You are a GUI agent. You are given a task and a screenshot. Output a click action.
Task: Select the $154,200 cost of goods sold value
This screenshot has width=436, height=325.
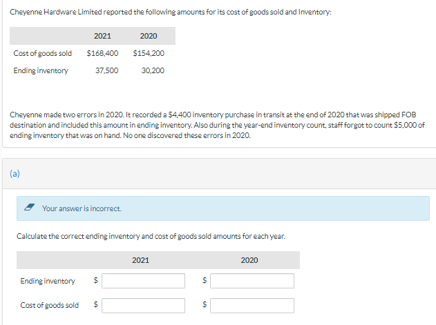click(149, 53)
